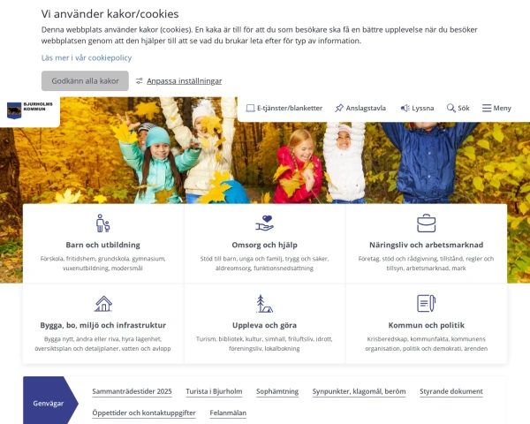Open the Läs mer i vår cookiepolicy link
The image size is (530, 424).
[87, 57]
